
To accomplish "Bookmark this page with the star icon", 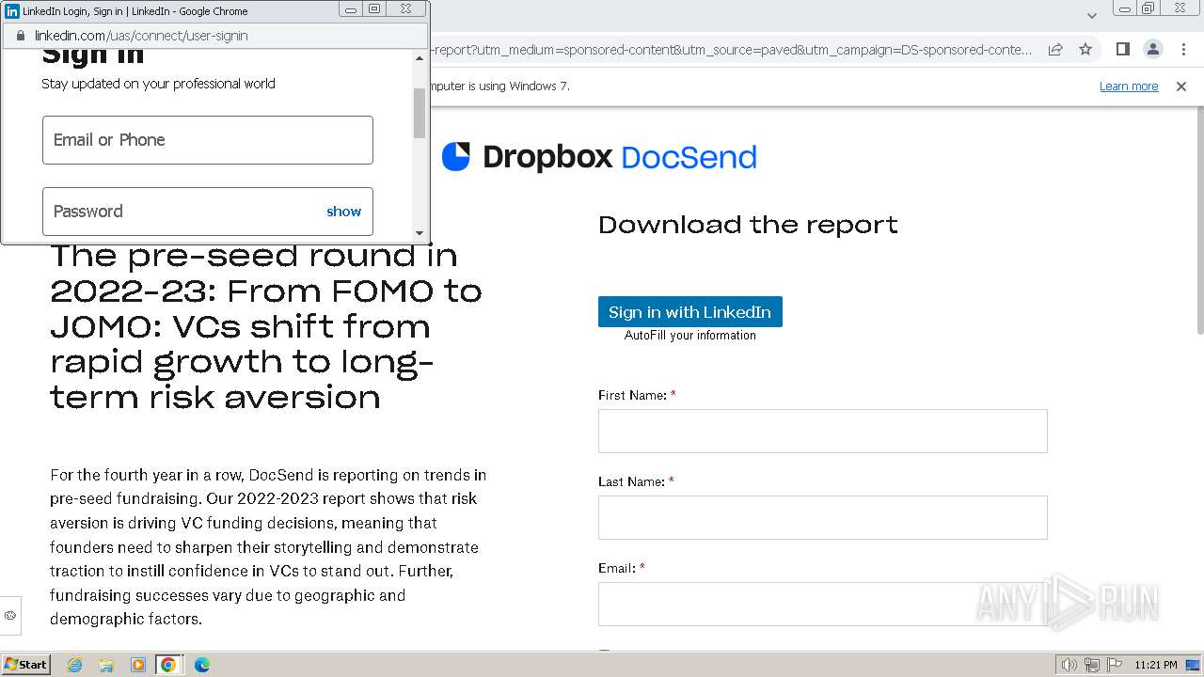I will (1085, 49).
